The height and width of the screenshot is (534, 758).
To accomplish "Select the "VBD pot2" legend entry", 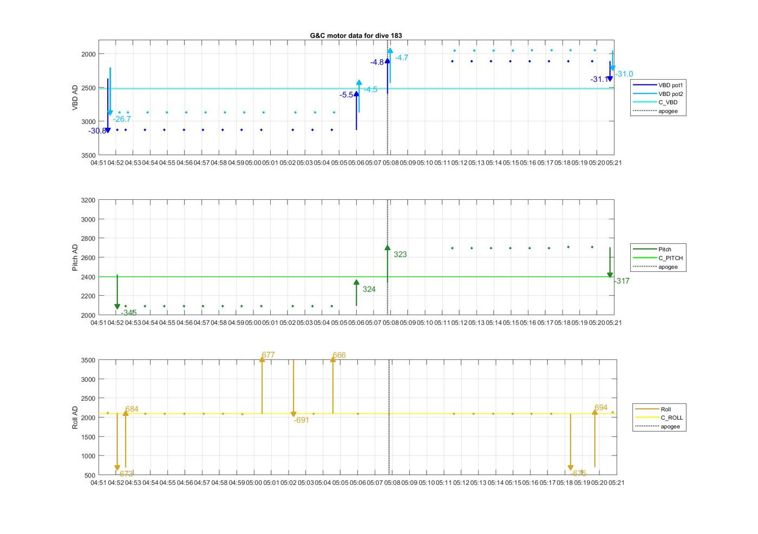I will click(658, 94).
